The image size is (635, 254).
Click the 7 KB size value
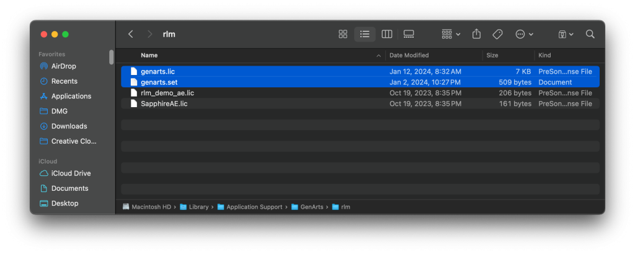point(523,72)
